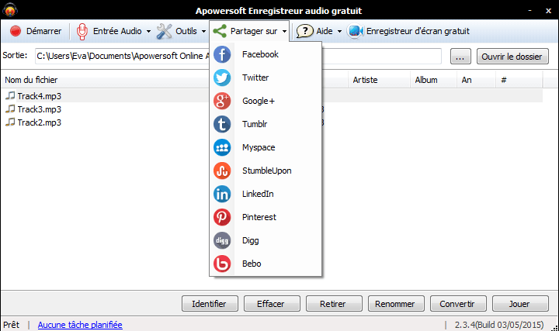Pick Tumblr in the share list
The width and height of the screenshot is (559, 331).
[266, 124]
